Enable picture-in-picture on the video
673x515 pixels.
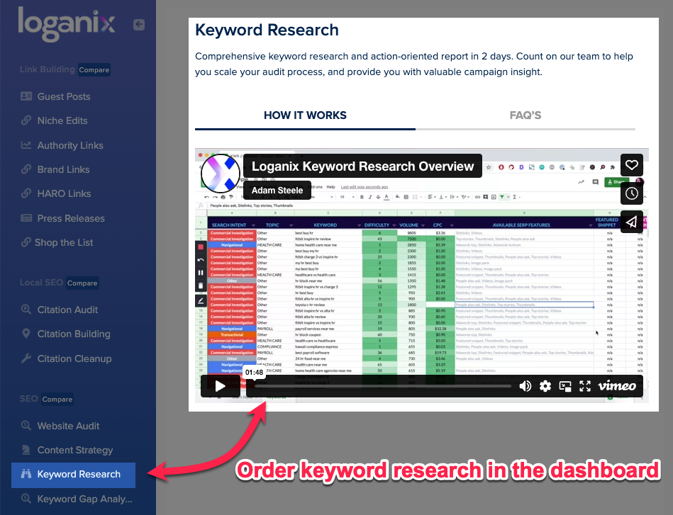564,386
